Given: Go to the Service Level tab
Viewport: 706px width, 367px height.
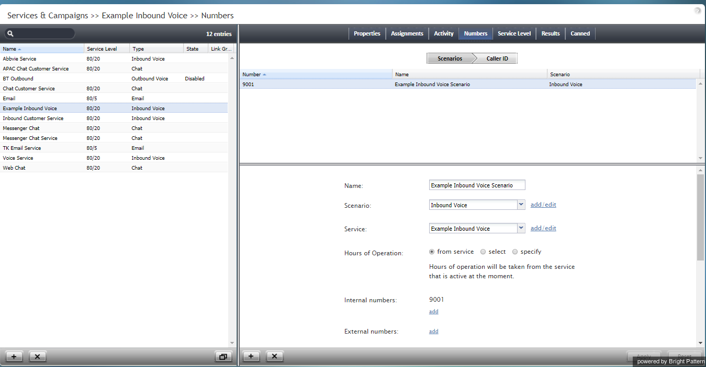Looking at the screenshot, I should [x=514, y=33].
